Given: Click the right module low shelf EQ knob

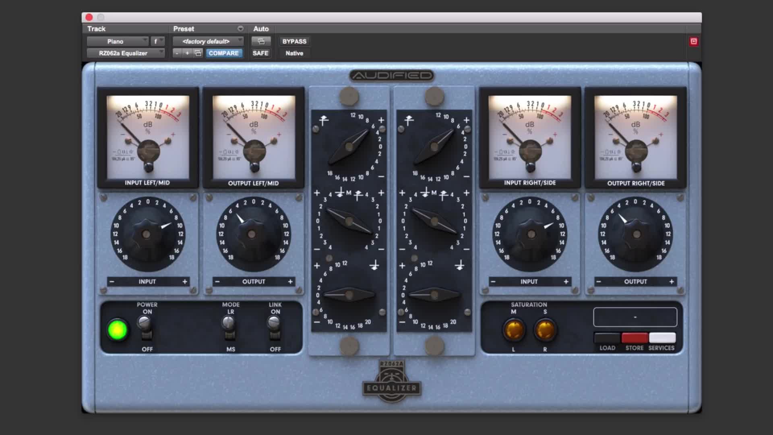Looking at the screenshot, I should coord(434,295).
